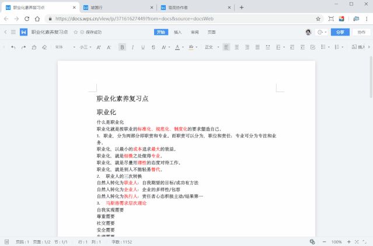The width and height of the screenshot is (373, 246).
Task: Click the word count 字数: 1152
Action: (x=122, y=242)
